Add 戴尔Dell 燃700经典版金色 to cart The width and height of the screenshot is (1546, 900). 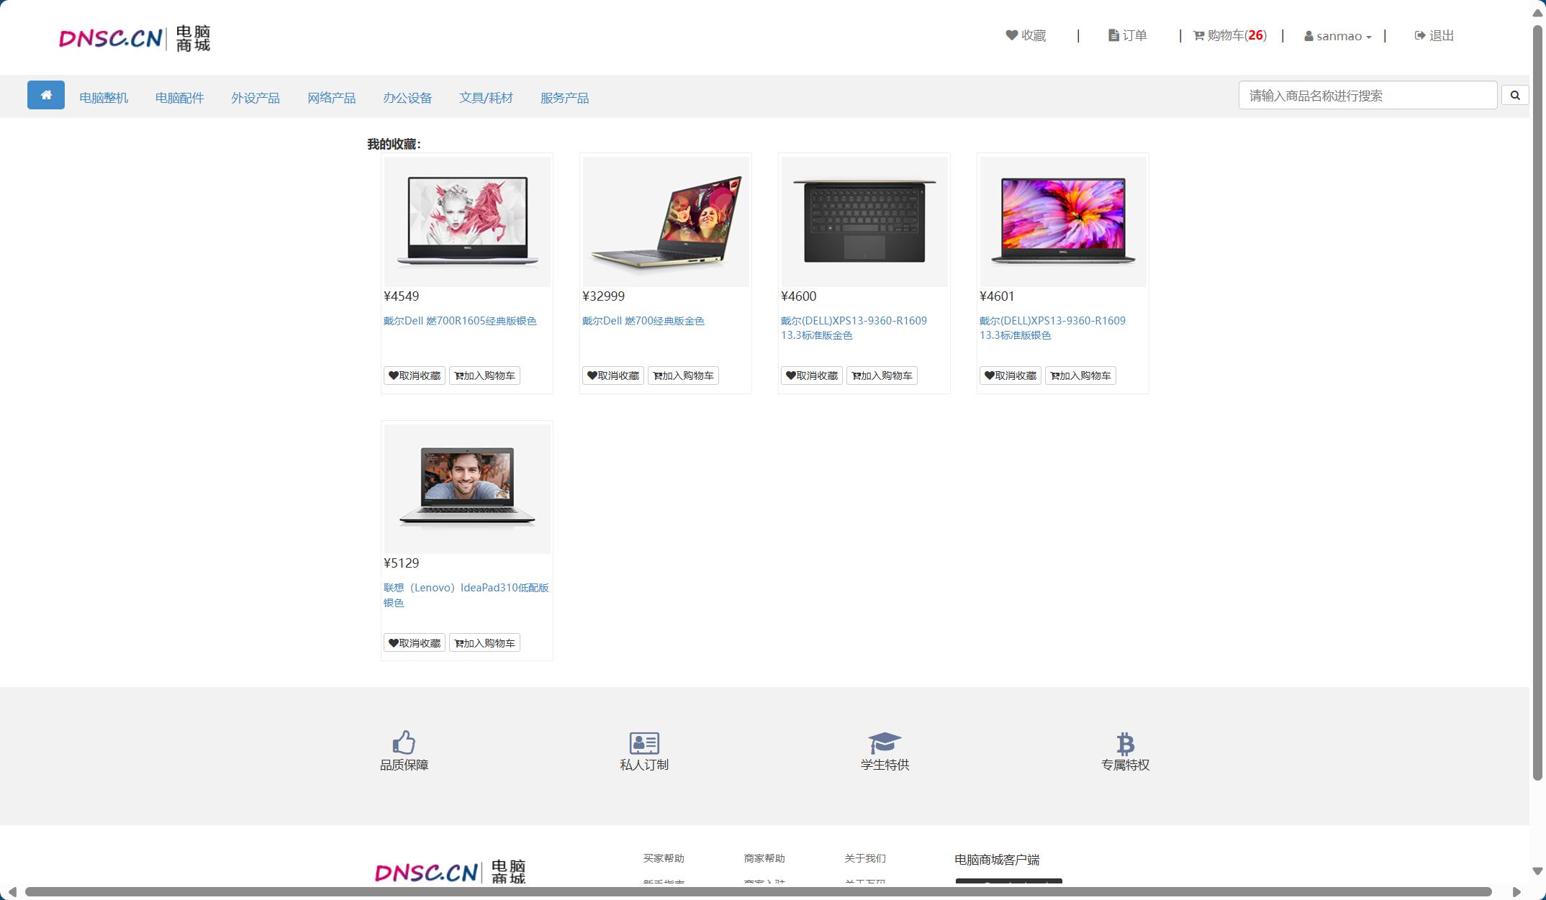684,376
